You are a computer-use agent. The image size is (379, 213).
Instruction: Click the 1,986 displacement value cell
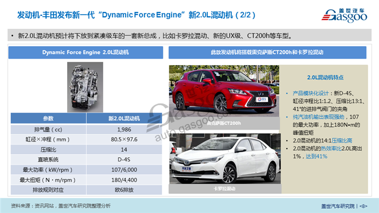[124, 130]
